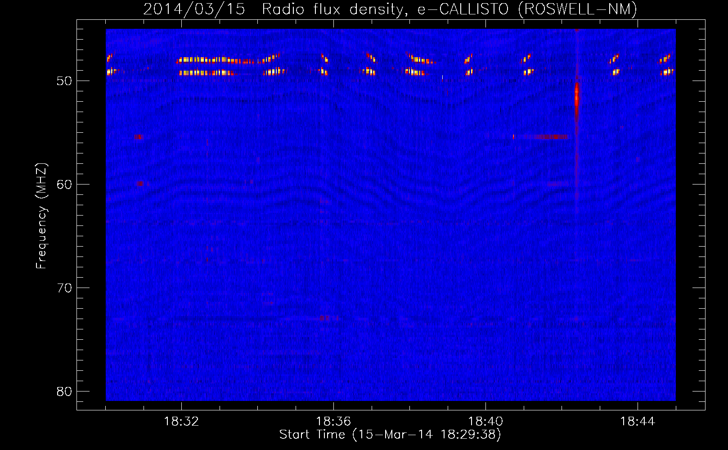Screen dimensions: 728x450
Task: Click the '80' frequency tick label
Action: [65, 391]
